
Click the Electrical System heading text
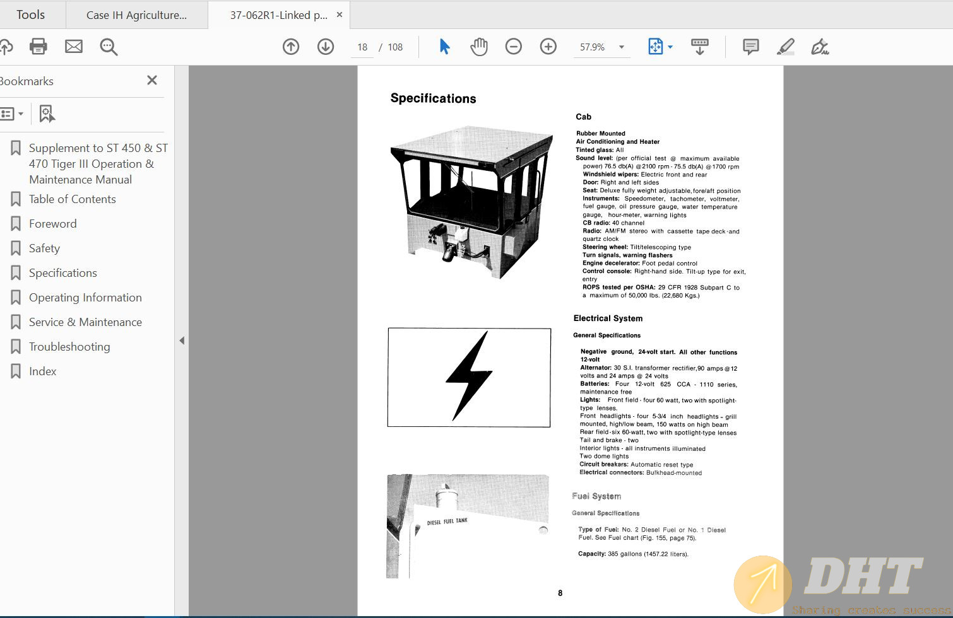(x=608, y=318)
